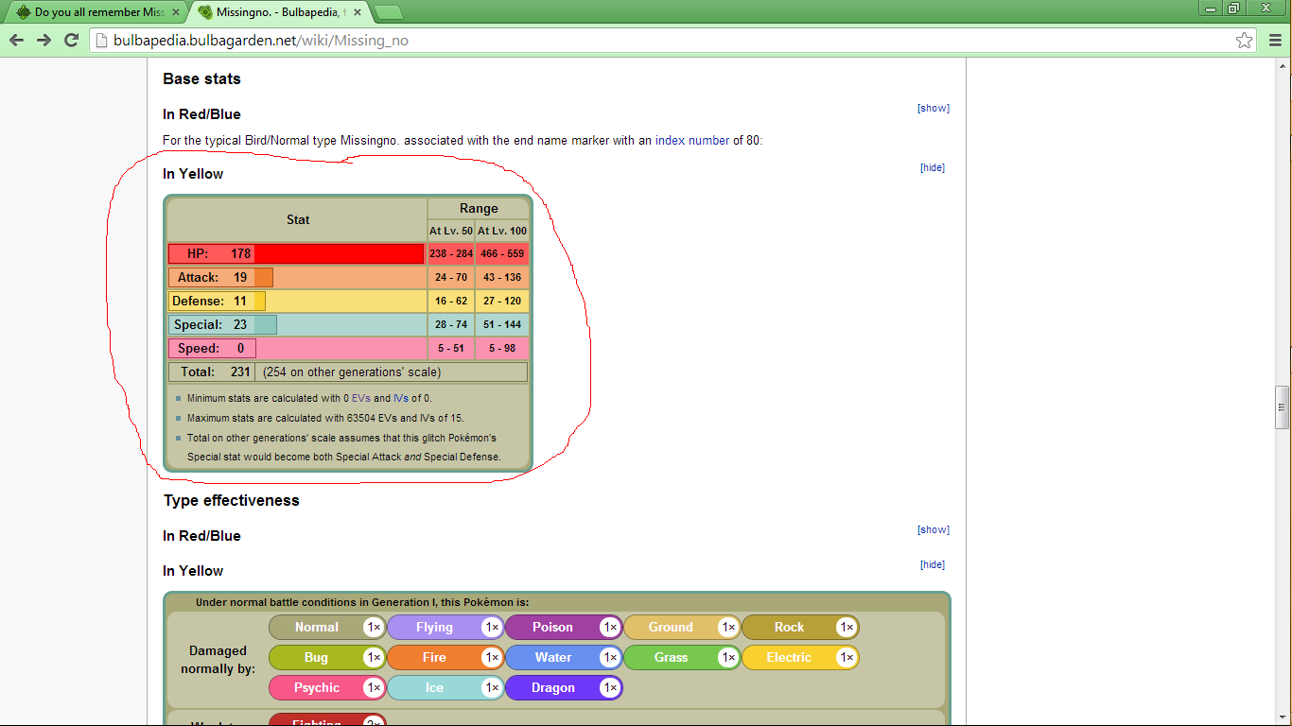Click the Water type badge

564,657
